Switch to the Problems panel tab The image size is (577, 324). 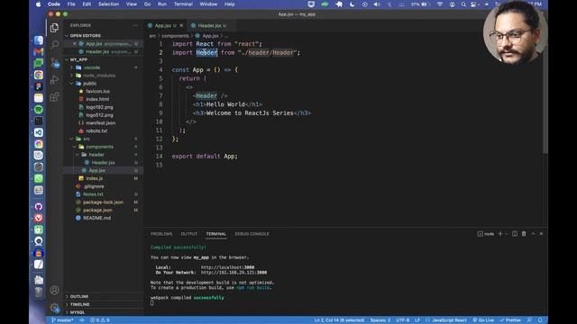[161, 234]
